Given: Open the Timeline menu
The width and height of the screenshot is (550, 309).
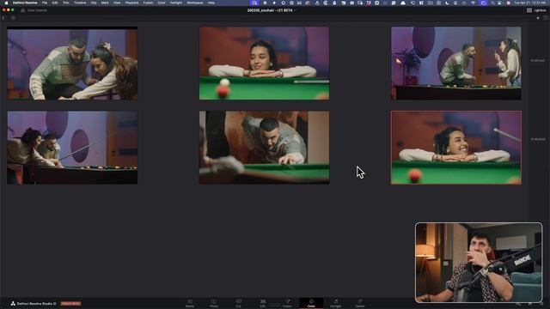Looking at the screenshot, I should pos(80,3).
